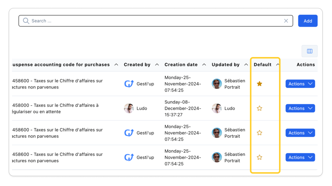This screenshot has width=332, height=186.
Task: Sort table by Updated by column
Action: click(226, 65)
